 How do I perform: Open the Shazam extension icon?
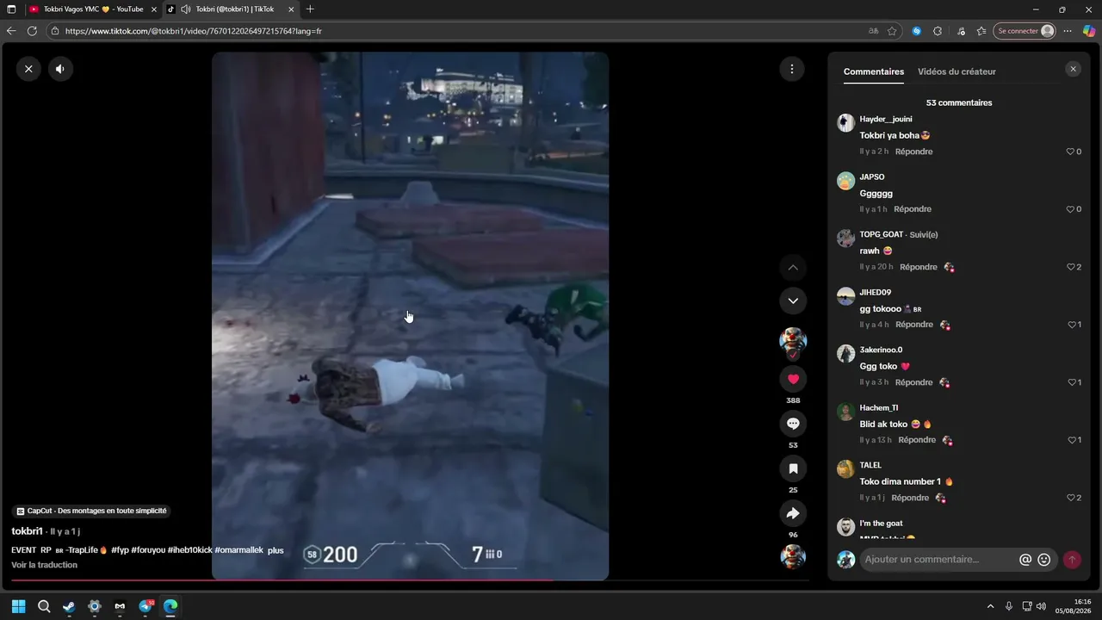(917, 31)
